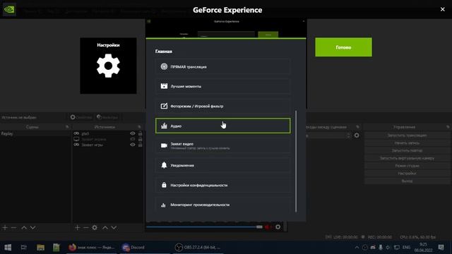Viewport: 452px width, 254px height.
Task: Move the source up in OBS Источники panel
Action: click(x=105, y=227)
